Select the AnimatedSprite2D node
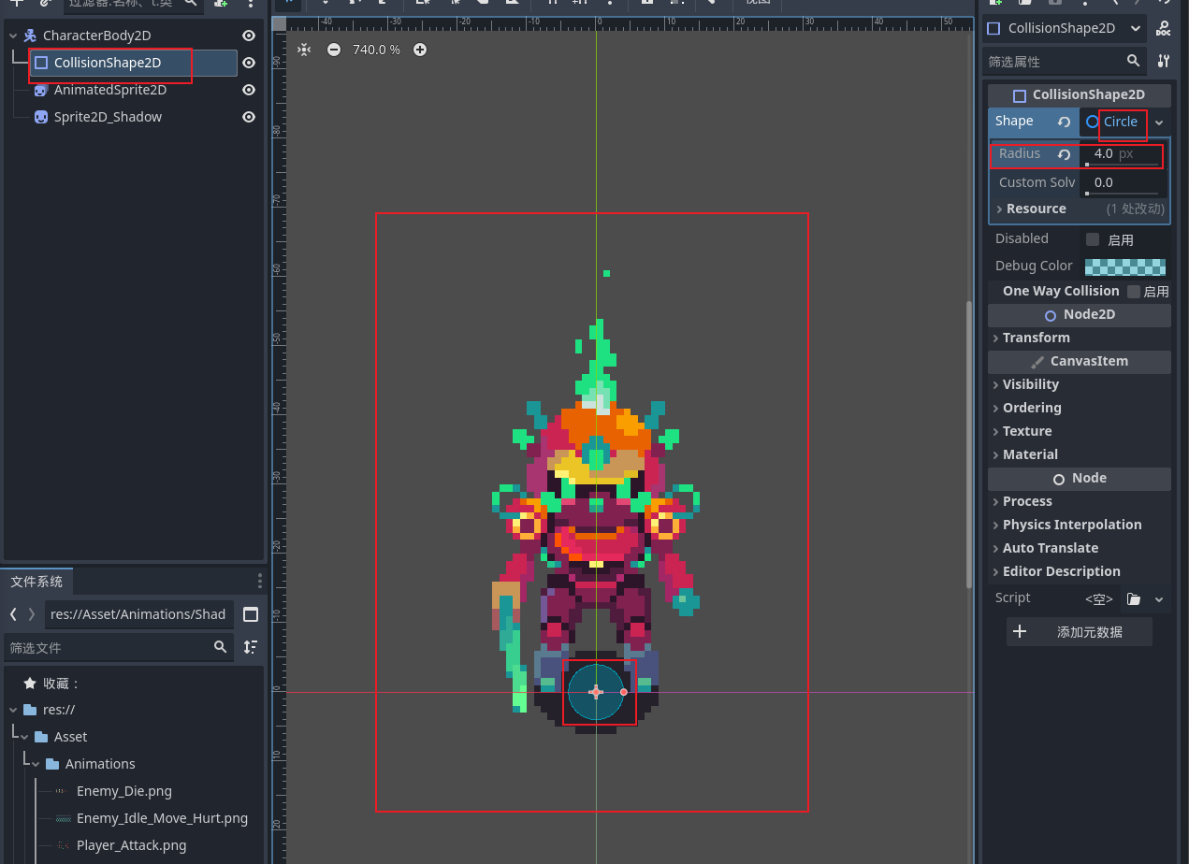The height and width of the screenshot is (864, 1189). (110, 90)
